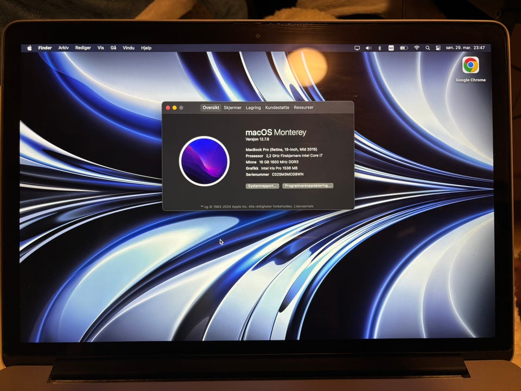
Task: Click the Bluetooth status icon
Action: (x=379, y=48)
